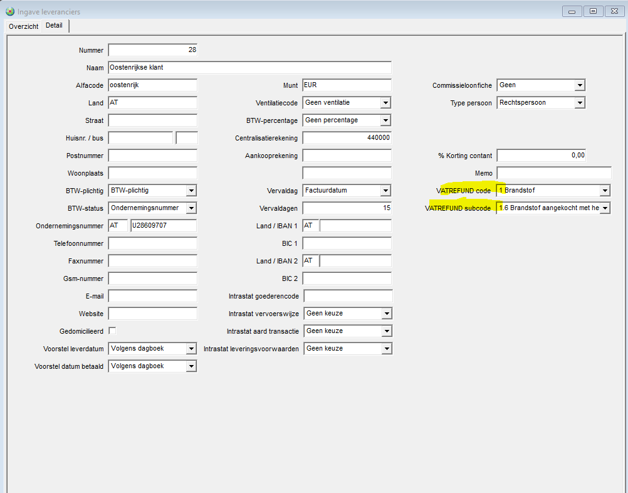This screenshot has width=628, height=493.
Task: Click the Aankooprekening input field
Action: (347, 156)
